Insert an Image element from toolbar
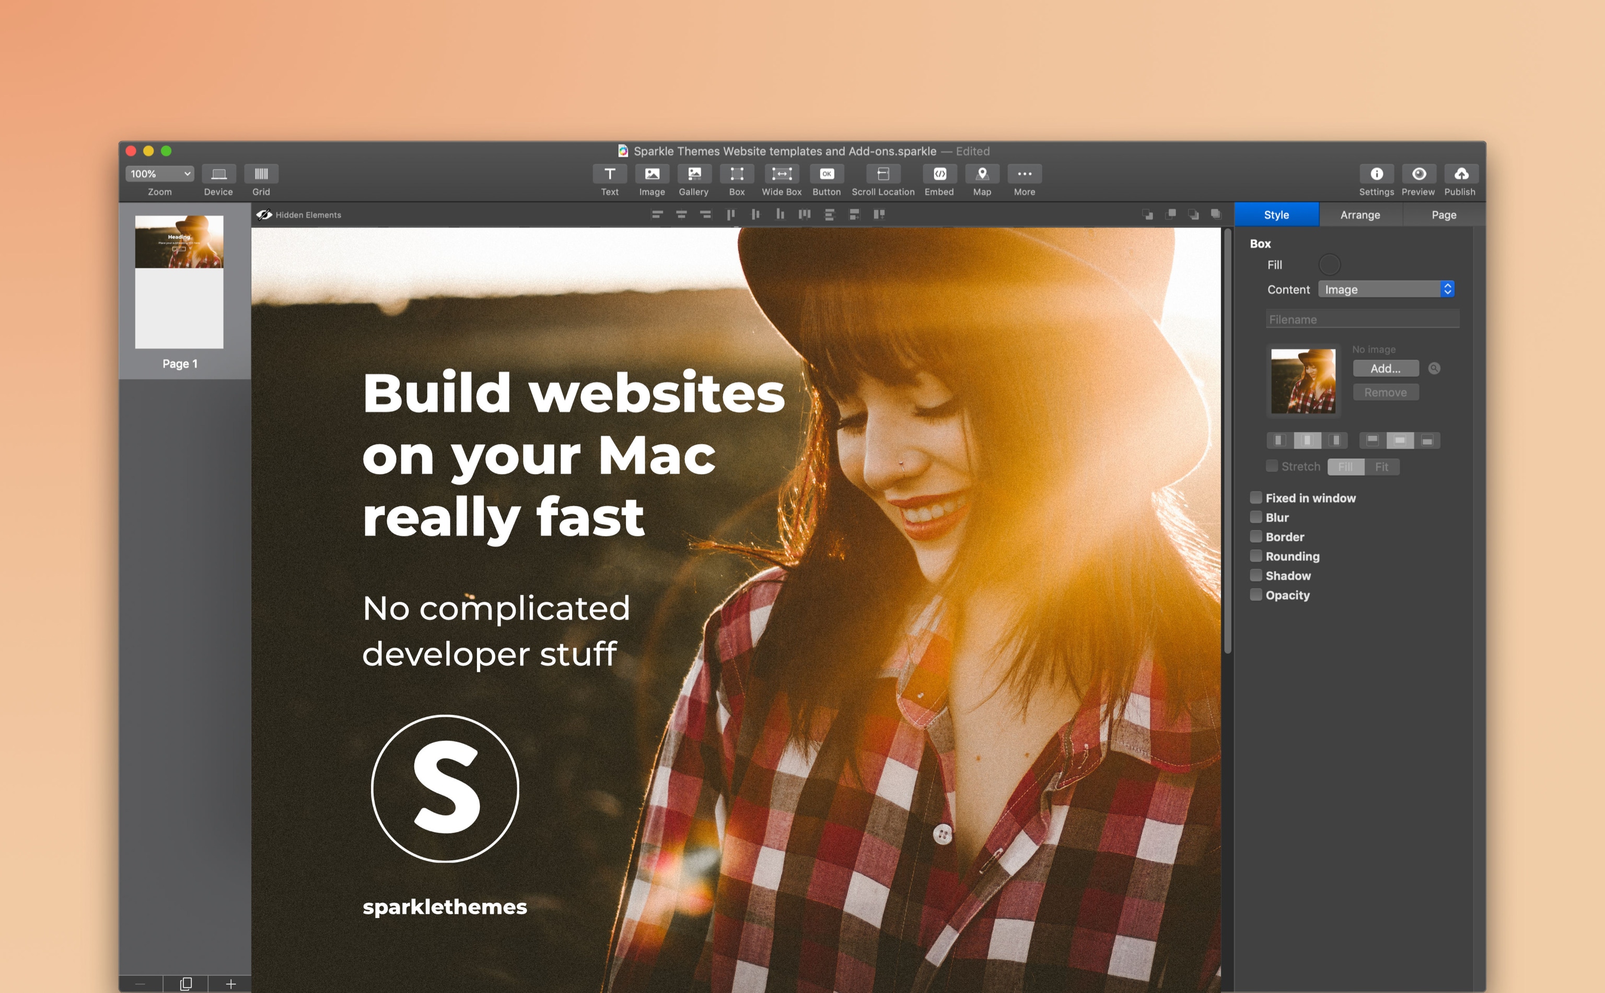The height and width of the screenshot is (993, 1605). [652, 174]
